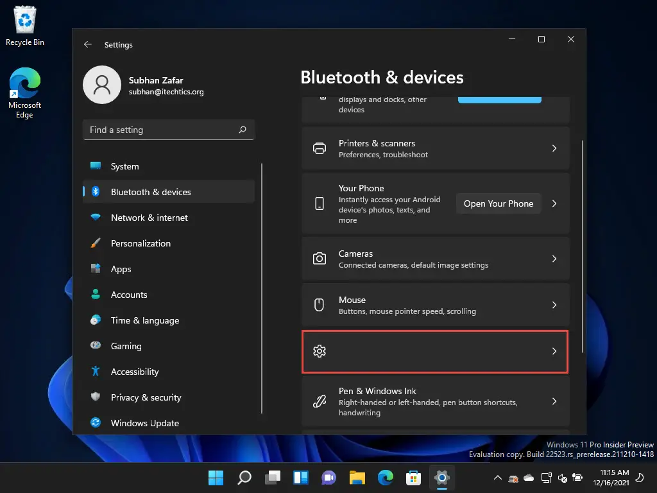
Task: Click the blue button beside displays and docks
Action: pyautogui.click(x=499, y=99)
